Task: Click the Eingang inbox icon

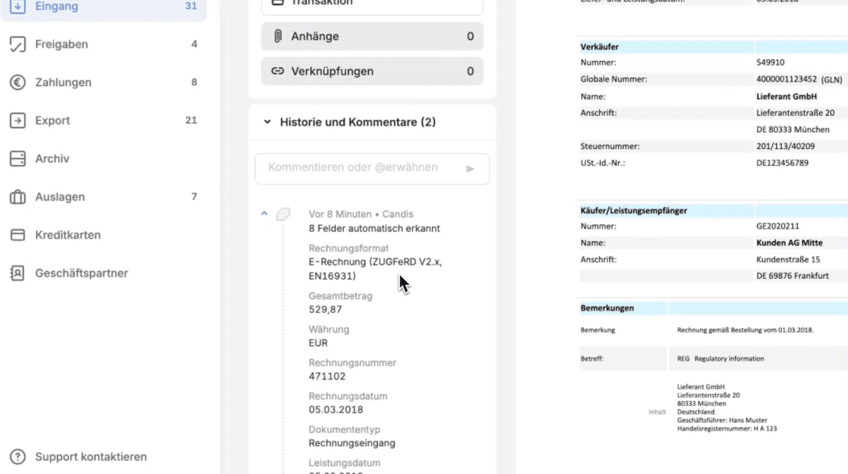Action: pyautogui.click(x=17, y=6)
